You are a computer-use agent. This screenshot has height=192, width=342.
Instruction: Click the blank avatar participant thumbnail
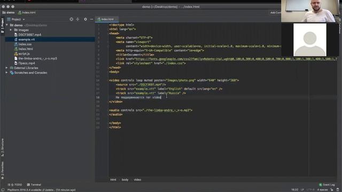[x=310, y=39]
